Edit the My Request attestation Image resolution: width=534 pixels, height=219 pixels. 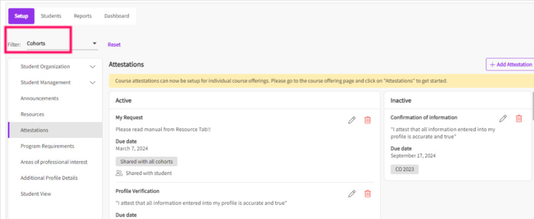(352, 120)
